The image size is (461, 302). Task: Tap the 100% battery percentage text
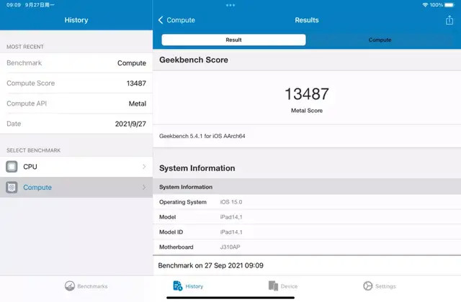tap(436, 5)
